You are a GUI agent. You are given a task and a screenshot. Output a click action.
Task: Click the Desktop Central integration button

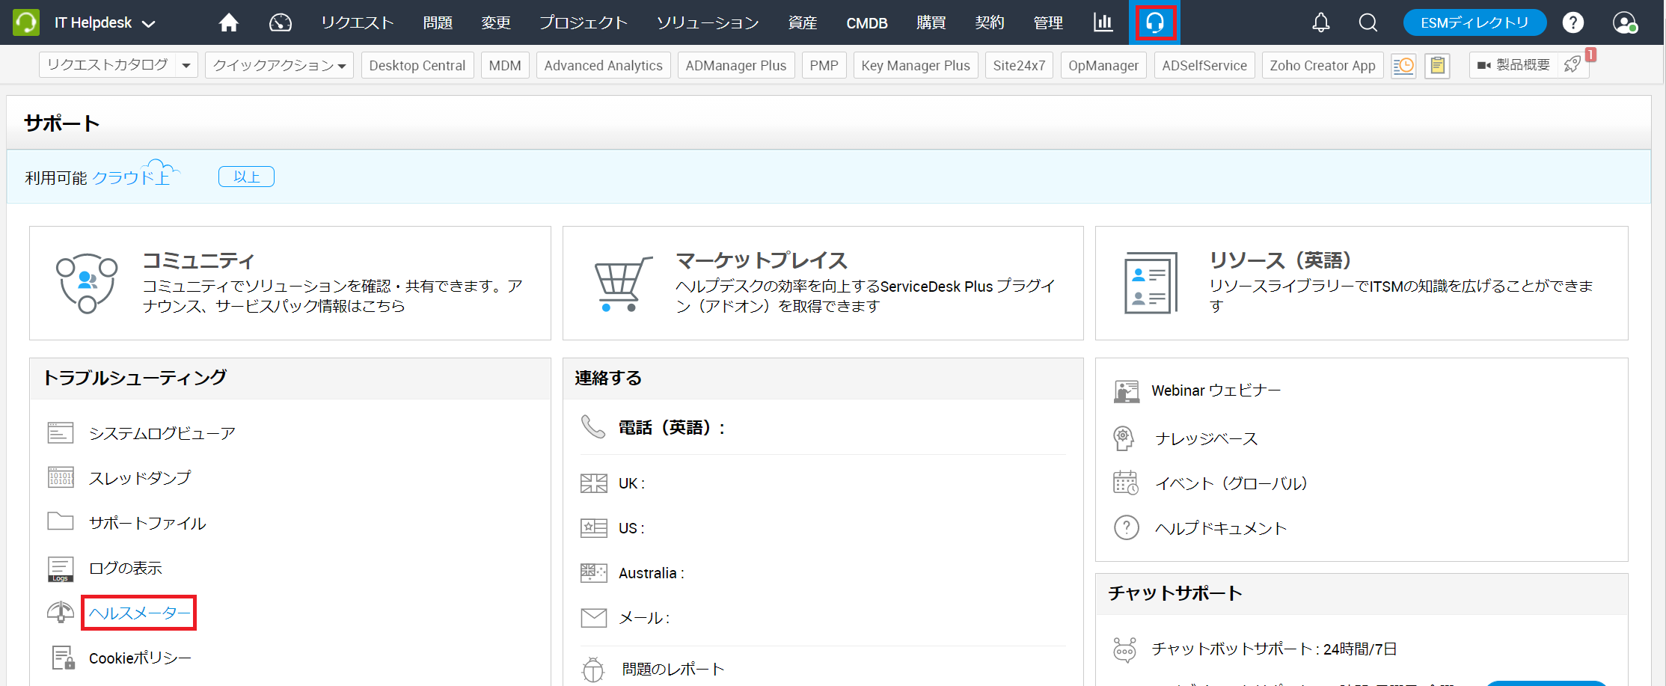point(417,66)
